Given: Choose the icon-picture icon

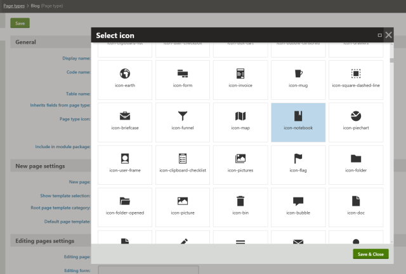Looking at the screenshot, I should 183,208.
